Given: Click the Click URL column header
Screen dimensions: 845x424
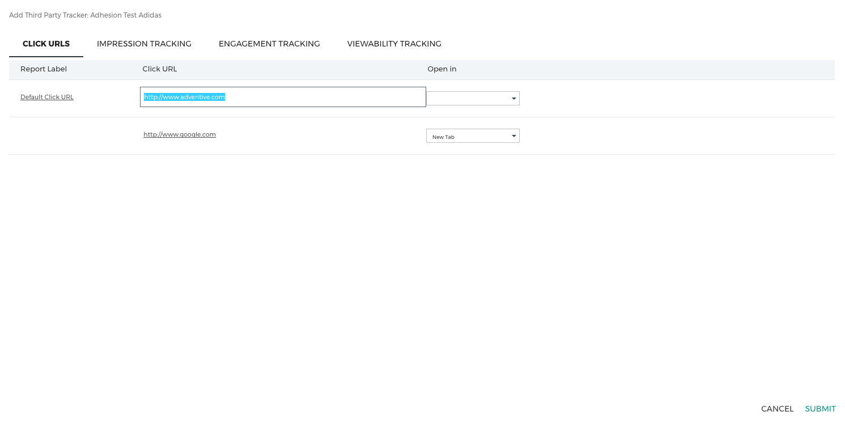Looking at the screenshot, I should (160, 69).
